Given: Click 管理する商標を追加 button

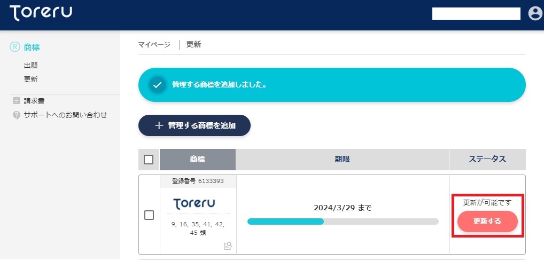Looking at the screenshot, I should (195, 125).
